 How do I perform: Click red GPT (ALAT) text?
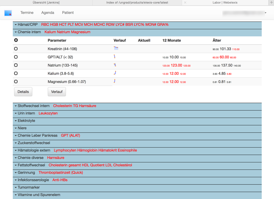click(x=71, y=135)
